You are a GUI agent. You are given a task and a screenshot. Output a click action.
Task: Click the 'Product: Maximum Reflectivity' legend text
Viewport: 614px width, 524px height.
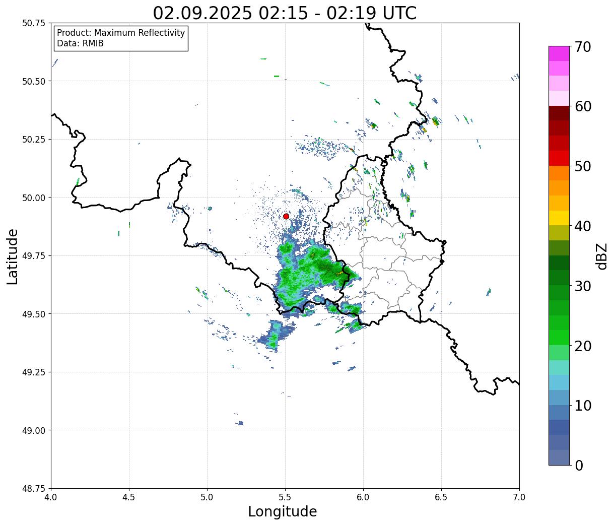point(121,33)
